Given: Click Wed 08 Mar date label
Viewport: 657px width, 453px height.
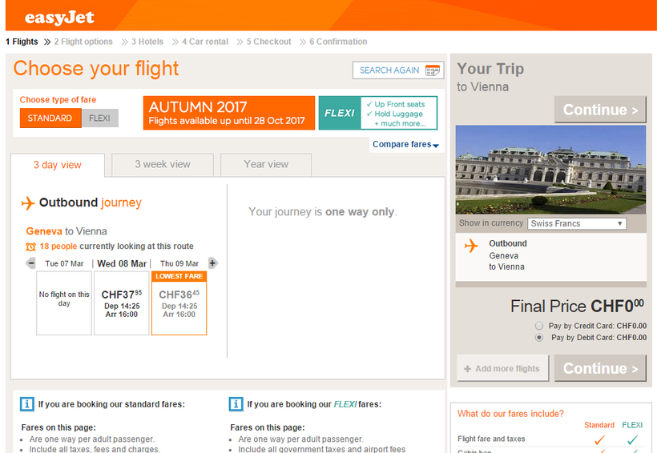Looking at the screenshot, I should click(122, 264).
